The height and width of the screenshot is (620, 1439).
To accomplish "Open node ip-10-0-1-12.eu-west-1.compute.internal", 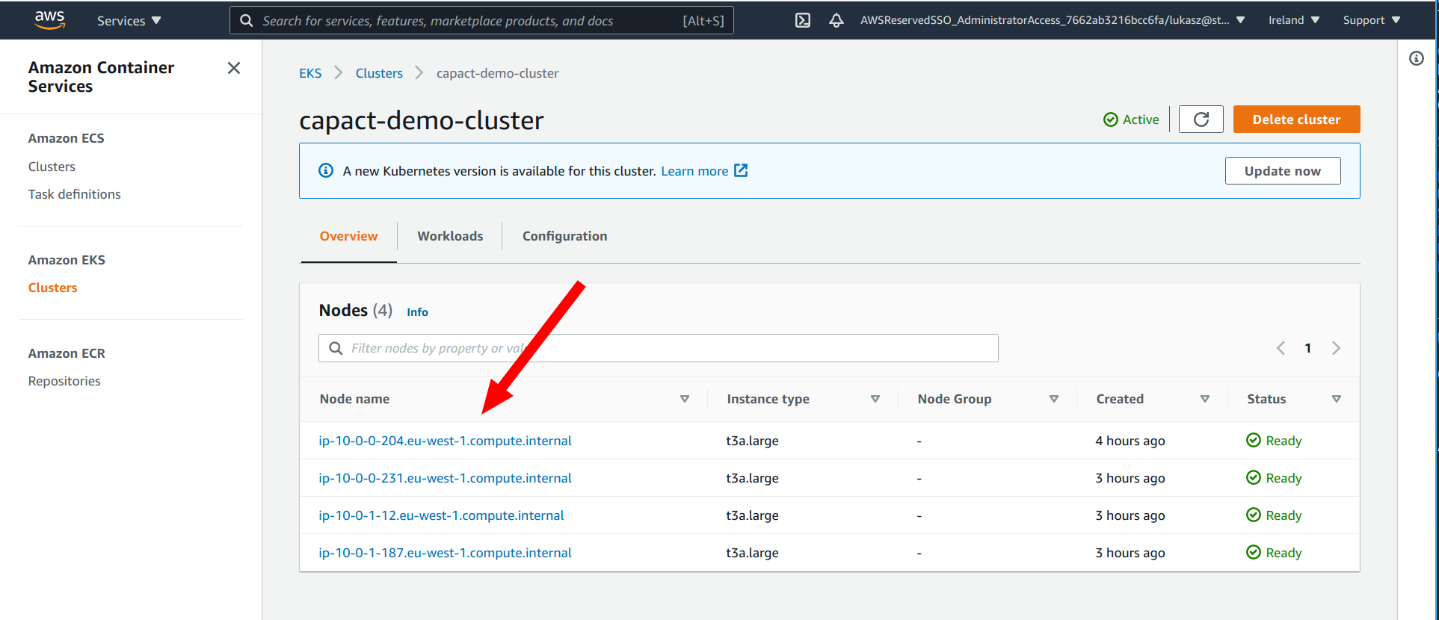I will click(441, 515).
